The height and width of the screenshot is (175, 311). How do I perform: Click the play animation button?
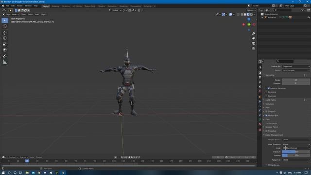[132, 157]
